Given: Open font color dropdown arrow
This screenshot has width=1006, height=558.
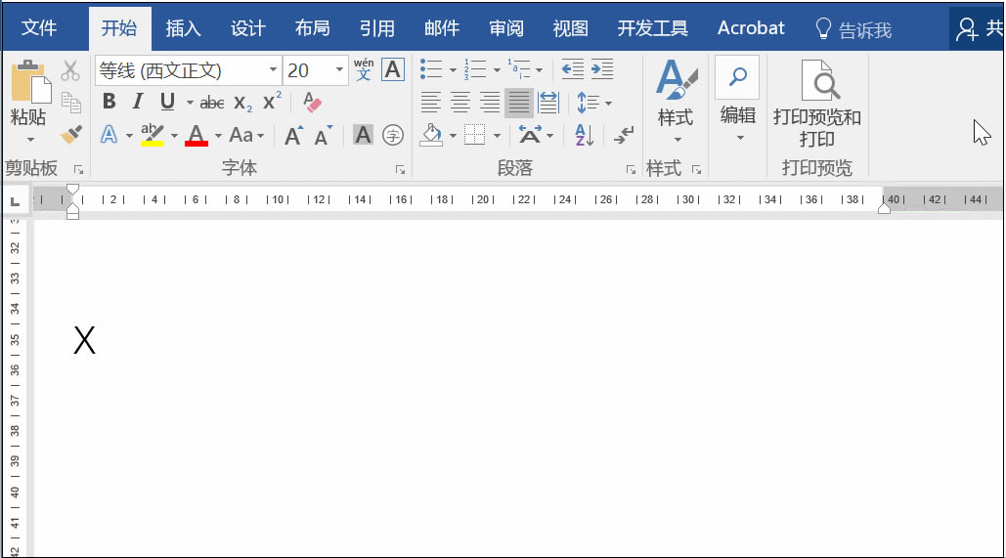Looking at the screenshot, I should (x=218, y=135).
